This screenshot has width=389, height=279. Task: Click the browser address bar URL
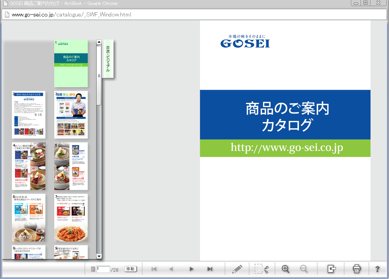click(72, 15)
